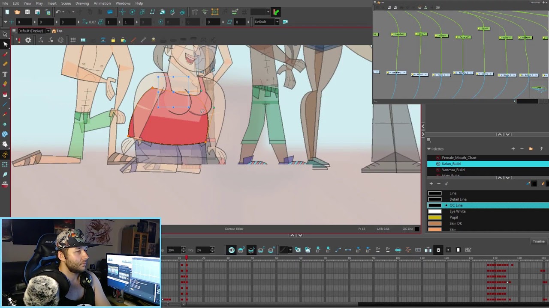This screenshot has height=308, width=549.
Task: Click the right panel collapse left chevron
Action: (x=422, y=126)
